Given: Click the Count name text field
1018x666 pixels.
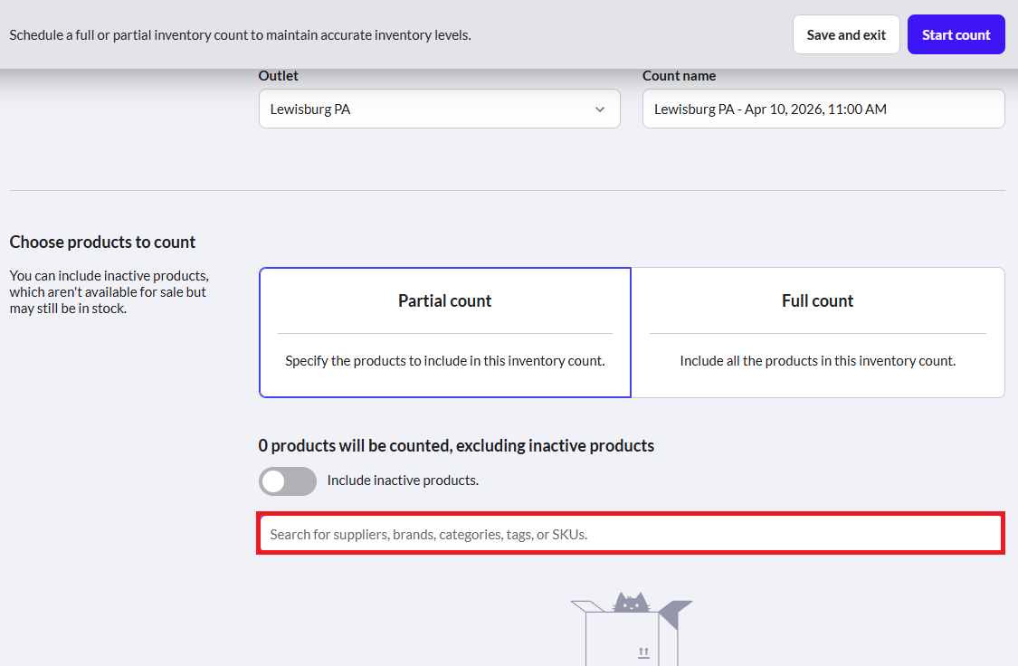Looking at the screenshot, I should click(x=823, y=109).
